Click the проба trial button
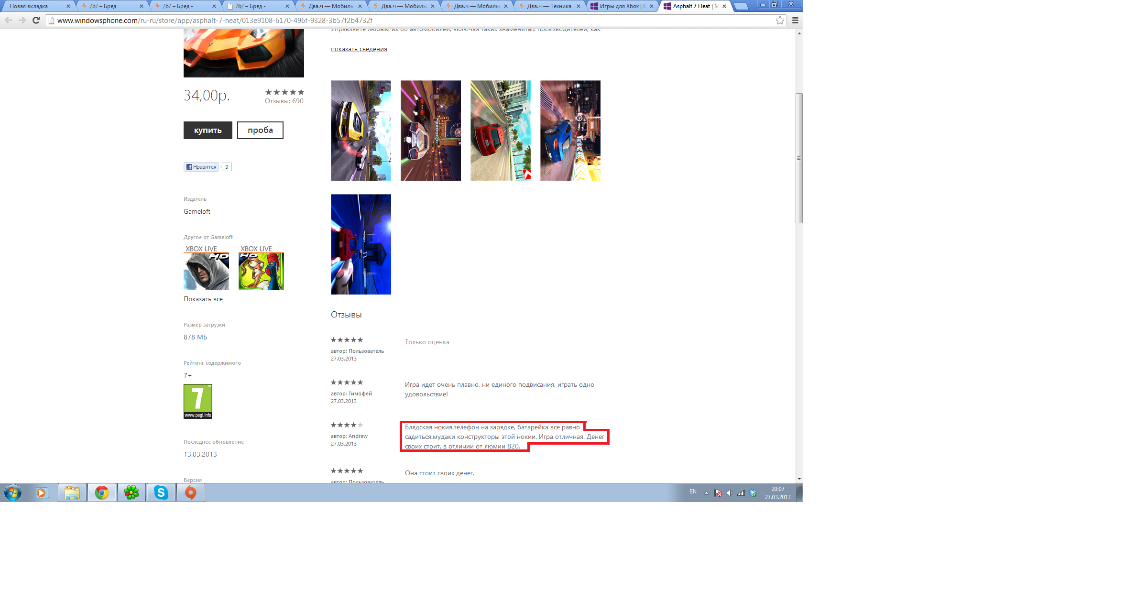Image resolution: width=1147 pixels, height=612 pixels. click(x=260, y=130)
